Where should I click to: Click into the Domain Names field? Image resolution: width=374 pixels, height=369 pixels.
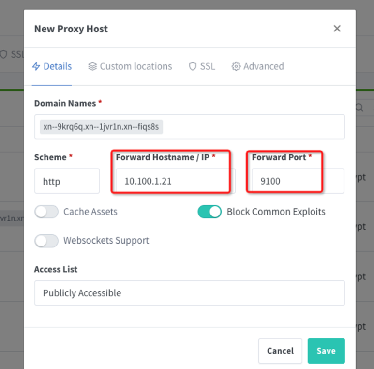pos(252,127)
